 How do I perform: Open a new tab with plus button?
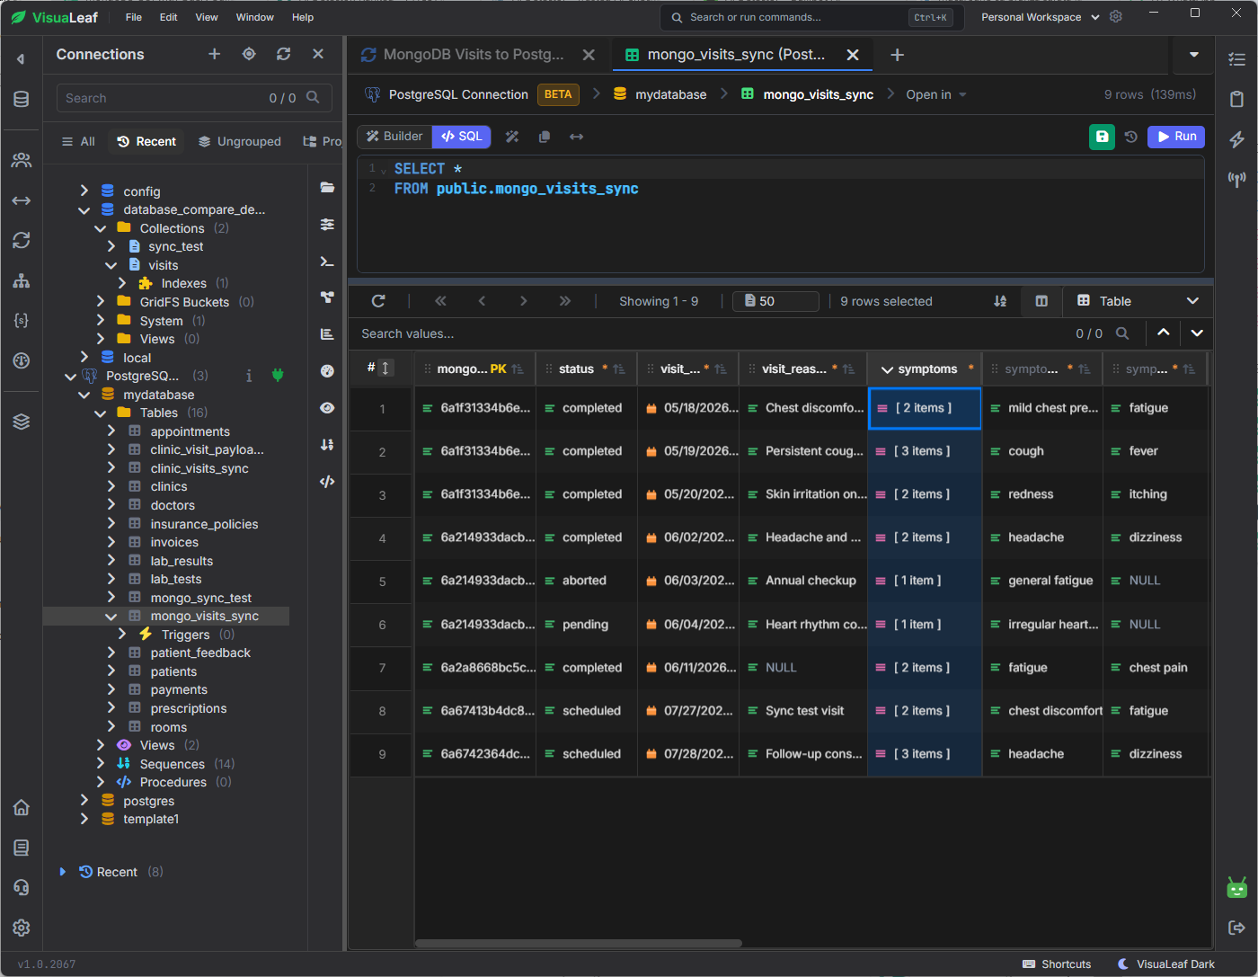pyautogui.click(x=897, y=55)
